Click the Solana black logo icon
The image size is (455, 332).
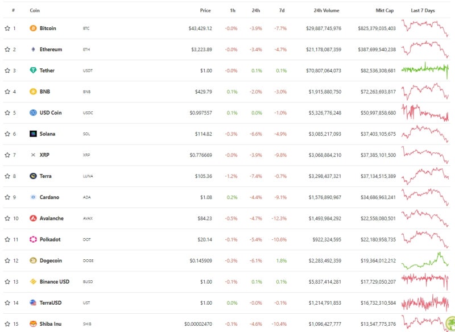click(33, 134)
